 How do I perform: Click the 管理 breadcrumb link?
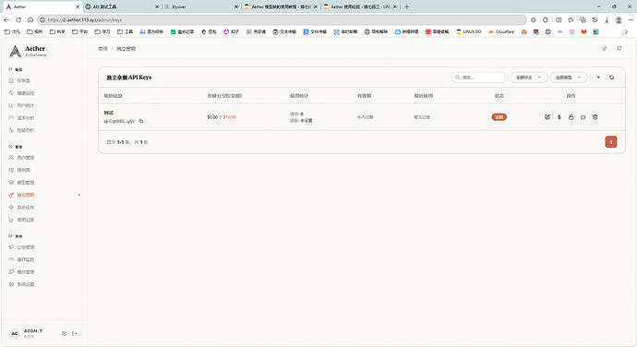click(x=102, y=49)
